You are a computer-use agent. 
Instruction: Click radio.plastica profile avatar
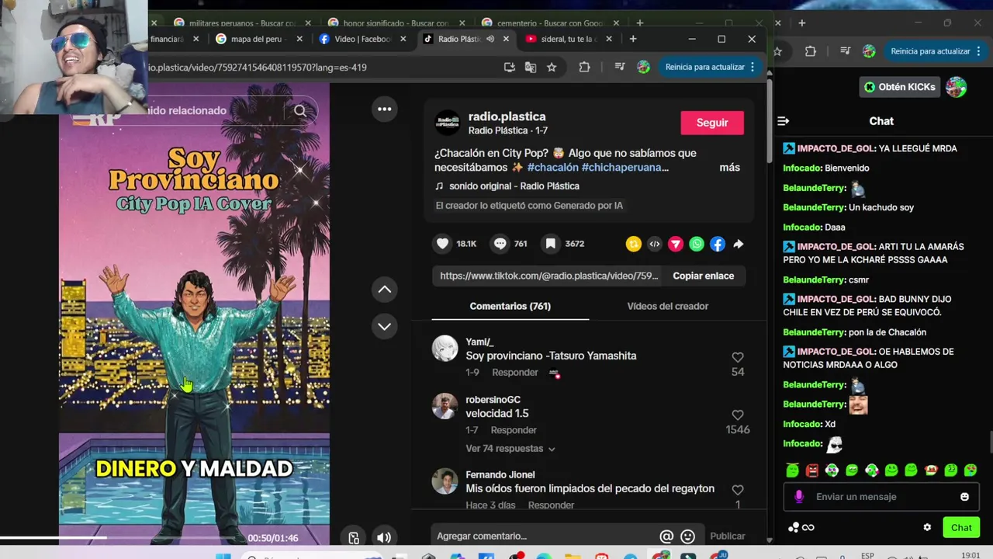tap(448, 123)
